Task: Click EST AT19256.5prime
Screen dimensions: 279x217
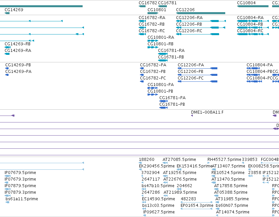Action: (x=180, y=173)
